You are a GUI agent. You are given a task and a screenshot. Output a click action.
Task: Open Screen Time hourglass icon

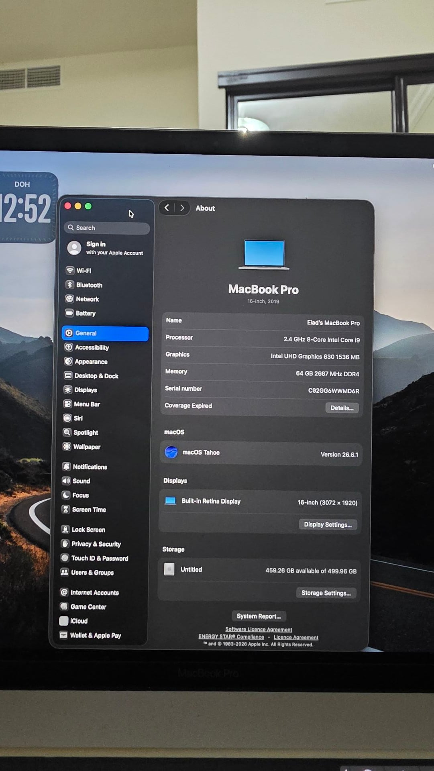(x=65, y=509)
